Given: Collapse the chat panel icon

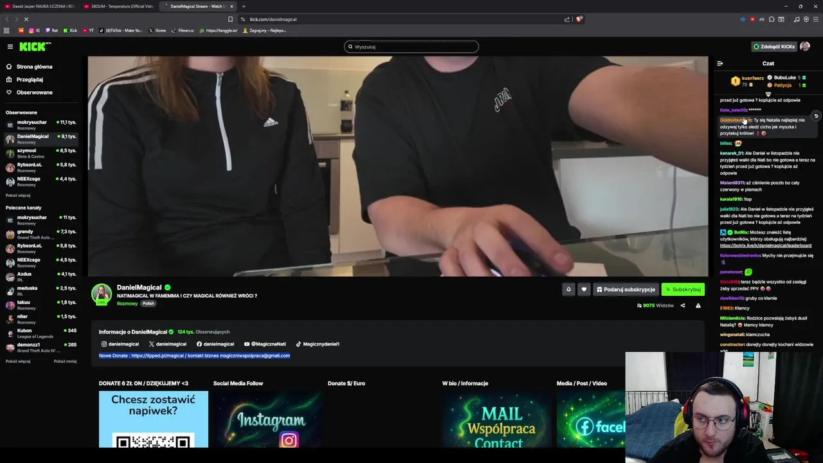Looking at the screenshot, I should 719,64.
